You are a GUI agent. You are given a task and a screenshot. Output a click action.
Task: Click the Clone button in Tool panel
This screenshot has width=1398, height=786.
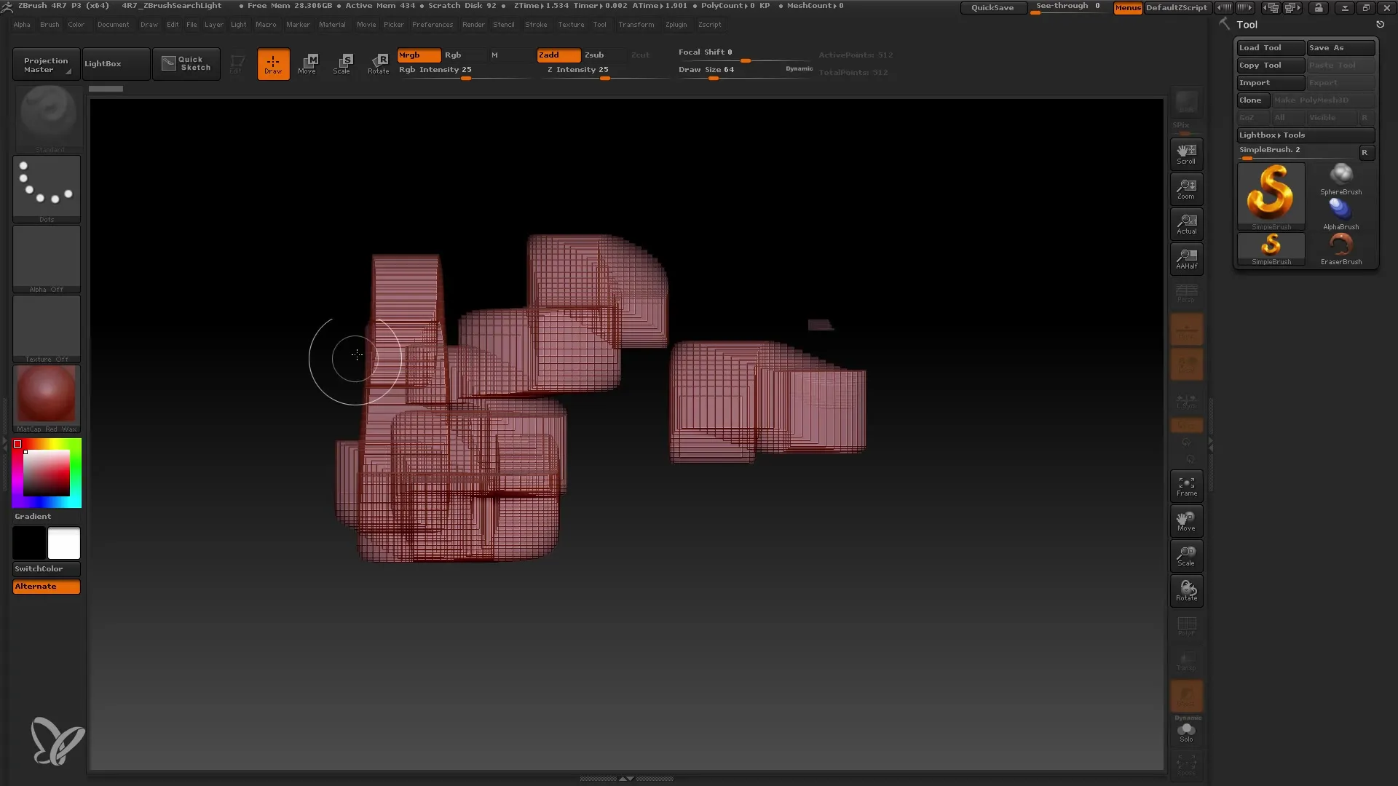point(1251,100)
